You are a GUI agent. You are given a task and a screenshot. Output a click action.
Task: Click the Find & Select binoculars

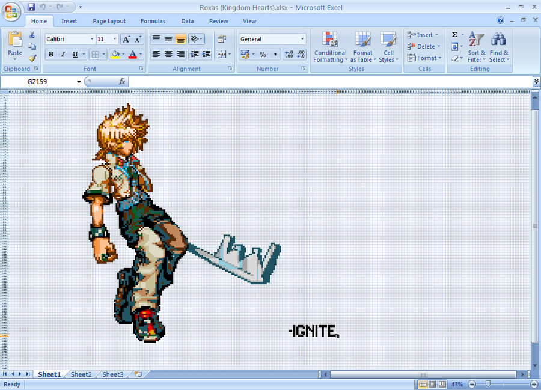pyautogui.click(x=498, y=48)
